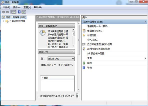Click the large clock image in overview
The image size is (148, 106).
[x=42, y=33]
